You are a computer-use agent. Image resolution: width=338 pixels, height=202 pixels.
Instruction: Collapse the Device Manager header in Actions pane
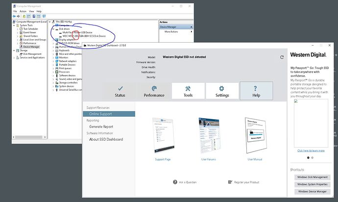pos(191,27)
